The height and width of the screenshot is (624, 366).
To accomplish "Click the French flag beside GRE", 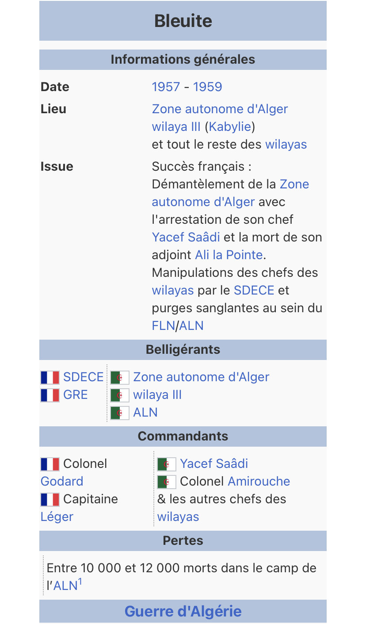I will pos(50,395).
